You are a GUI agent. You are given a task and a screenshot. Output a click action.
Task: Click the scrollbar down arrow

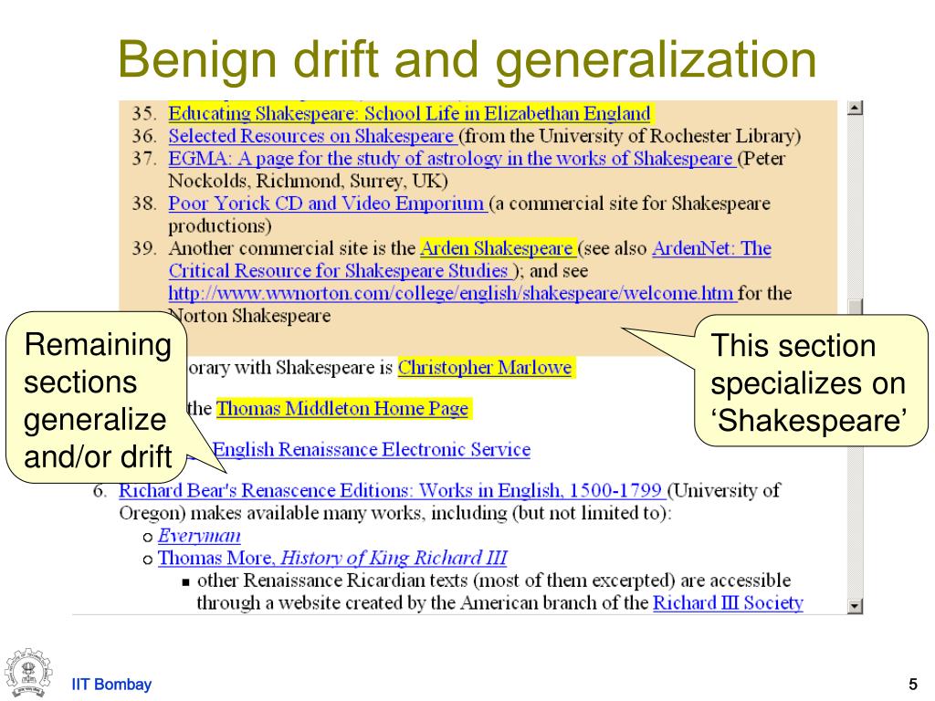pos(855,606)
